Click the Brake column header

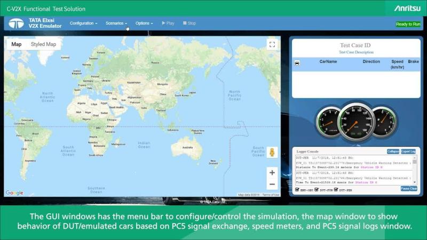click(413, 62)
